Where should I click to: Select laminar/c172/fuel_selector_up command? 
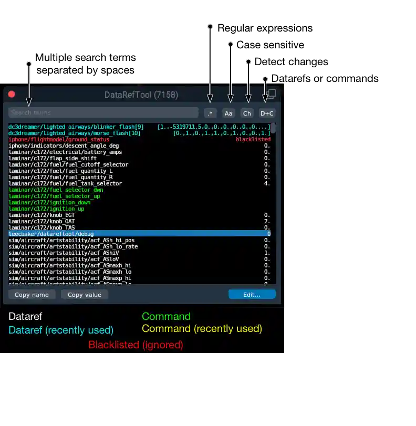pos(139,196)
